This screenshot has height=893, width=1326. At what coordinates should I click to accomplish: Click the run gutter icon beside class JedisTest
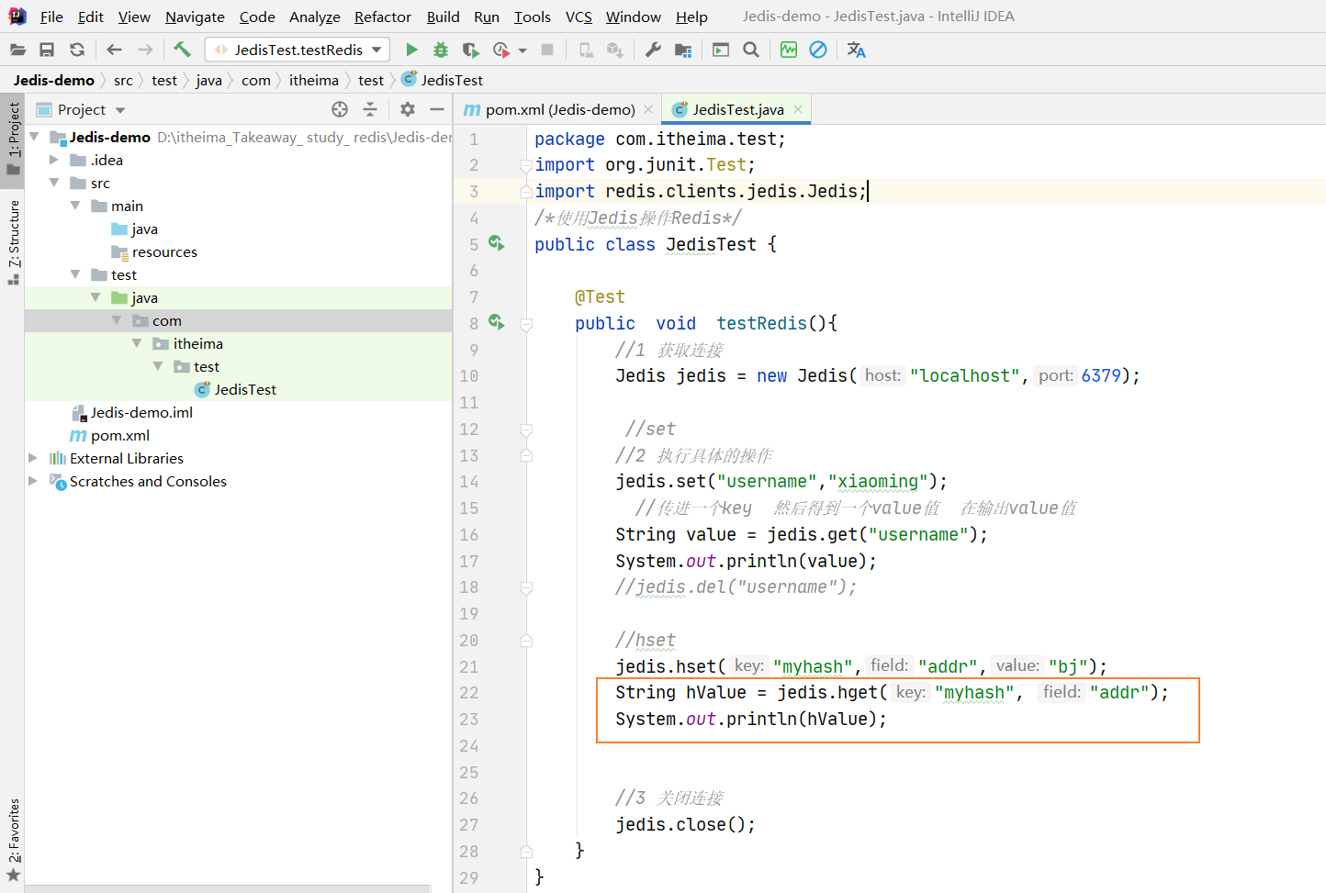497,243
